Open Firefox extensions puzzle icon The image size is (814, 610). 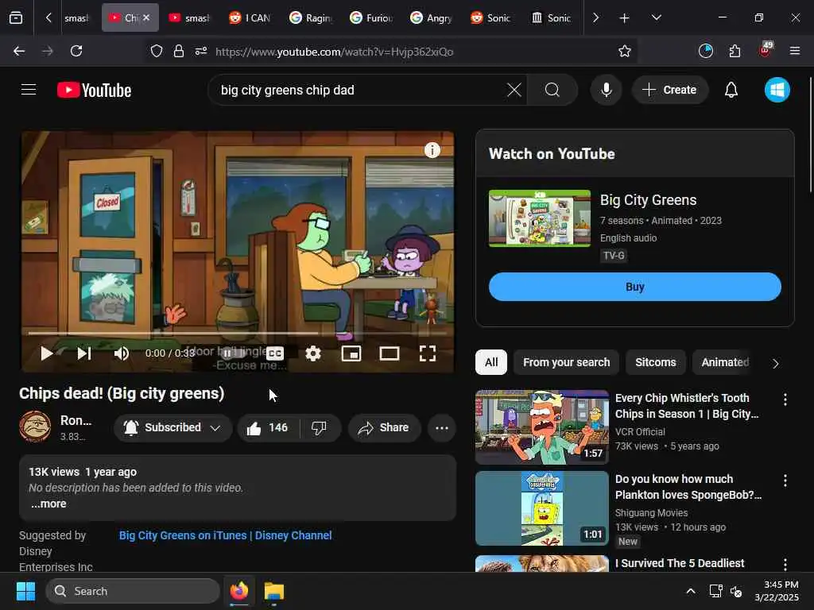click(x=735, y=51)
